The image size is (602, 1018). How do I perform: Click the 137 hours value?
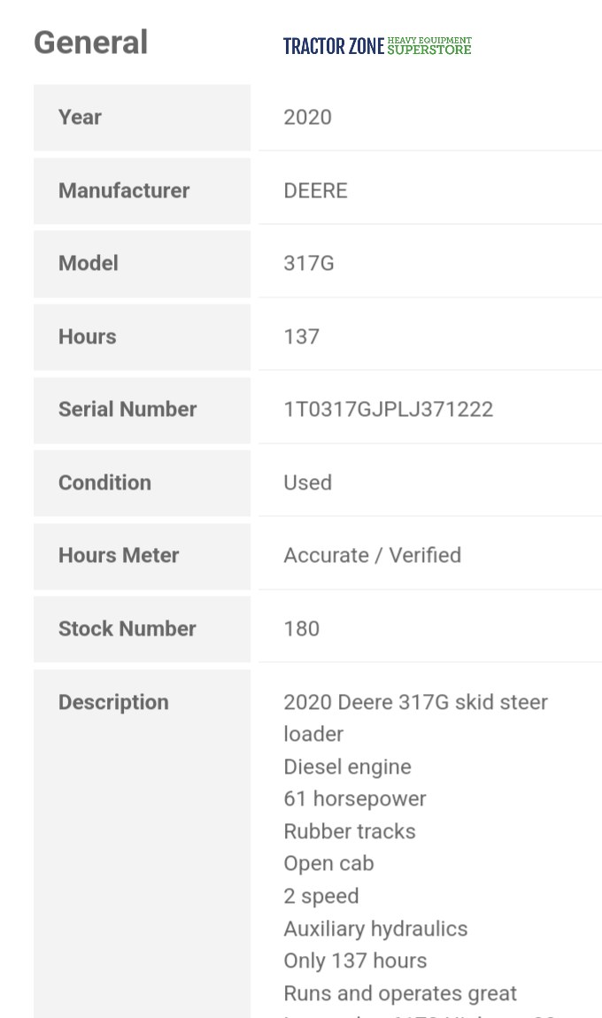click(x=301, y=336)
